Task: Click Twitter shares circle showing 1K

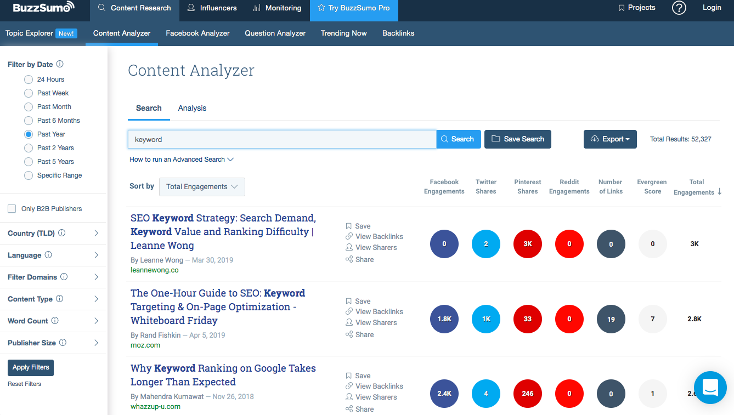Action: point(486,319)
